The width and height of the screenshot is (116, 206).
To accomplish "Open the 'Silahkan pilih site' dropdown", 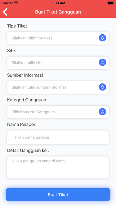I will point(58,63).
